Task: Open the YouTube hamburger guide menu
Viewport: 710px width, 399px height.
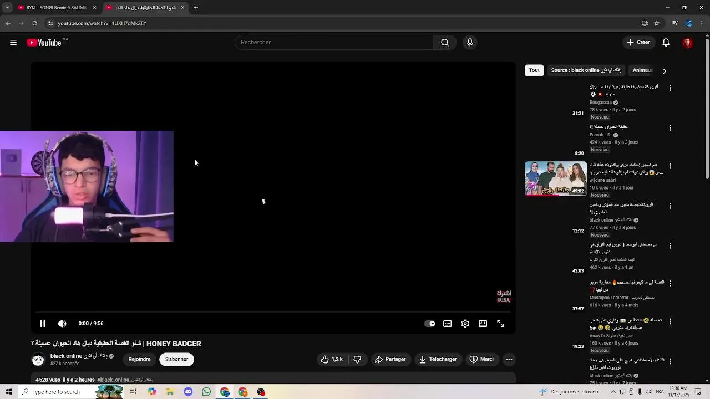Action: [13, 43]
